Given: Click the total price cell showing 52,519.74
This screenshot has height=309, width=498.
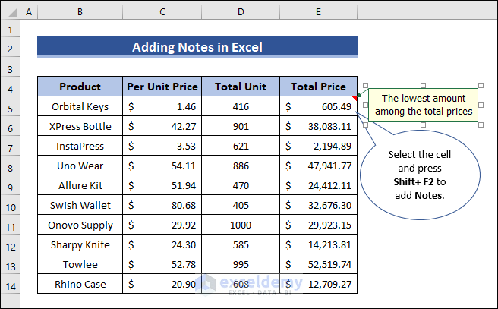Looking at the screenshot, I should pyautogui.click(x=318, y=264).
